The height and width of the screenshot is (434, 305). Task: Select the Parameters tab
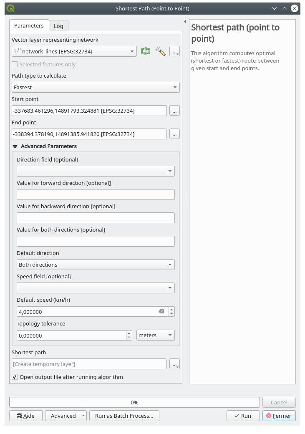pos(29,25)
